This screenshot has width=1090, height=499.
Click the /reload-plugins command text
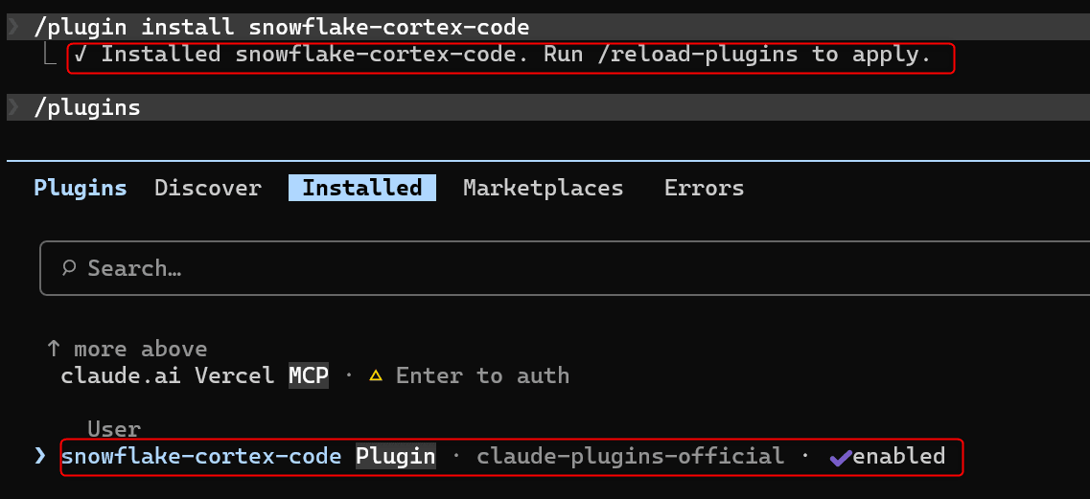(x=695, y=55)
